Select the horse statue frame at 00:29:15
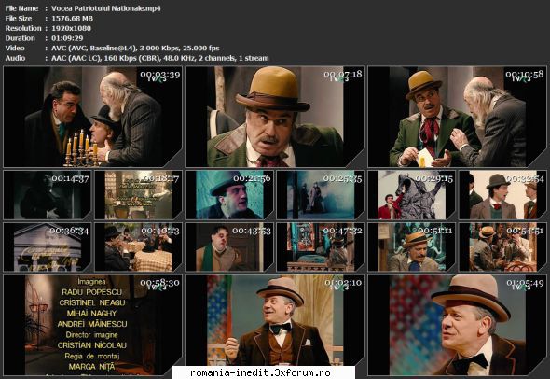 pyautogui.click(x=412, y=195)
